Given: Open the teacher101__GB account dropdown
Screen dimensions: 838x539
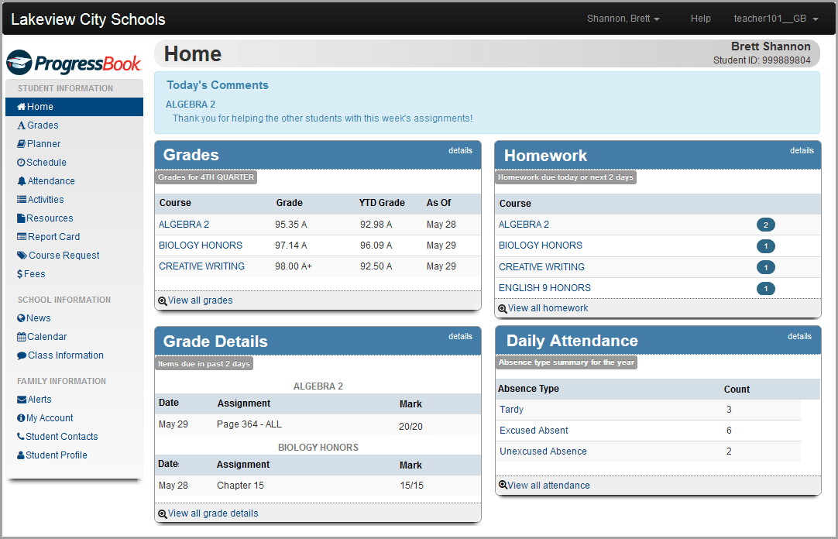Looking at the screenshot, I should tap(776, 19).
